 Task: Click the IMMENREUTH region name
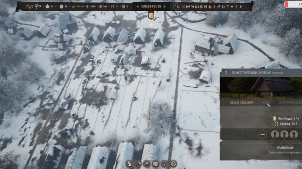click(151, 7)
